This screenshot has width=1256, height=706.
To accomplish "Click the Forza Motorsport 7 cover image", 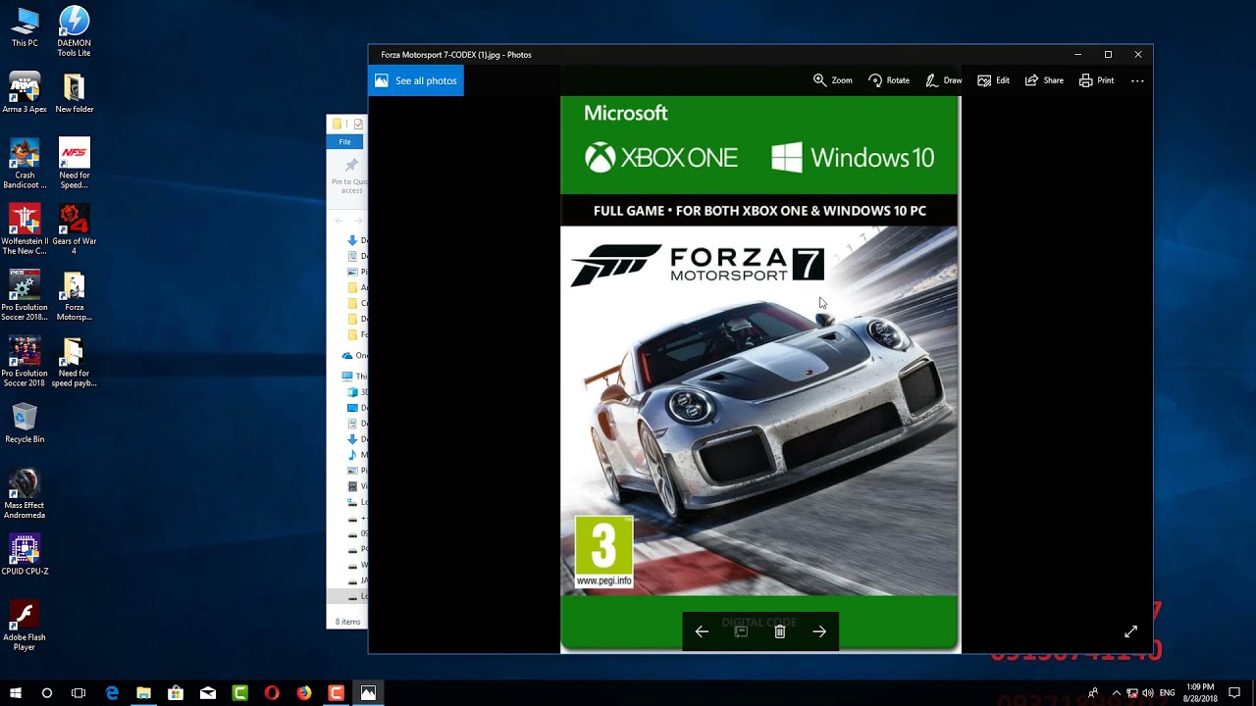I will pyautogui.click(x=759, y=374).
